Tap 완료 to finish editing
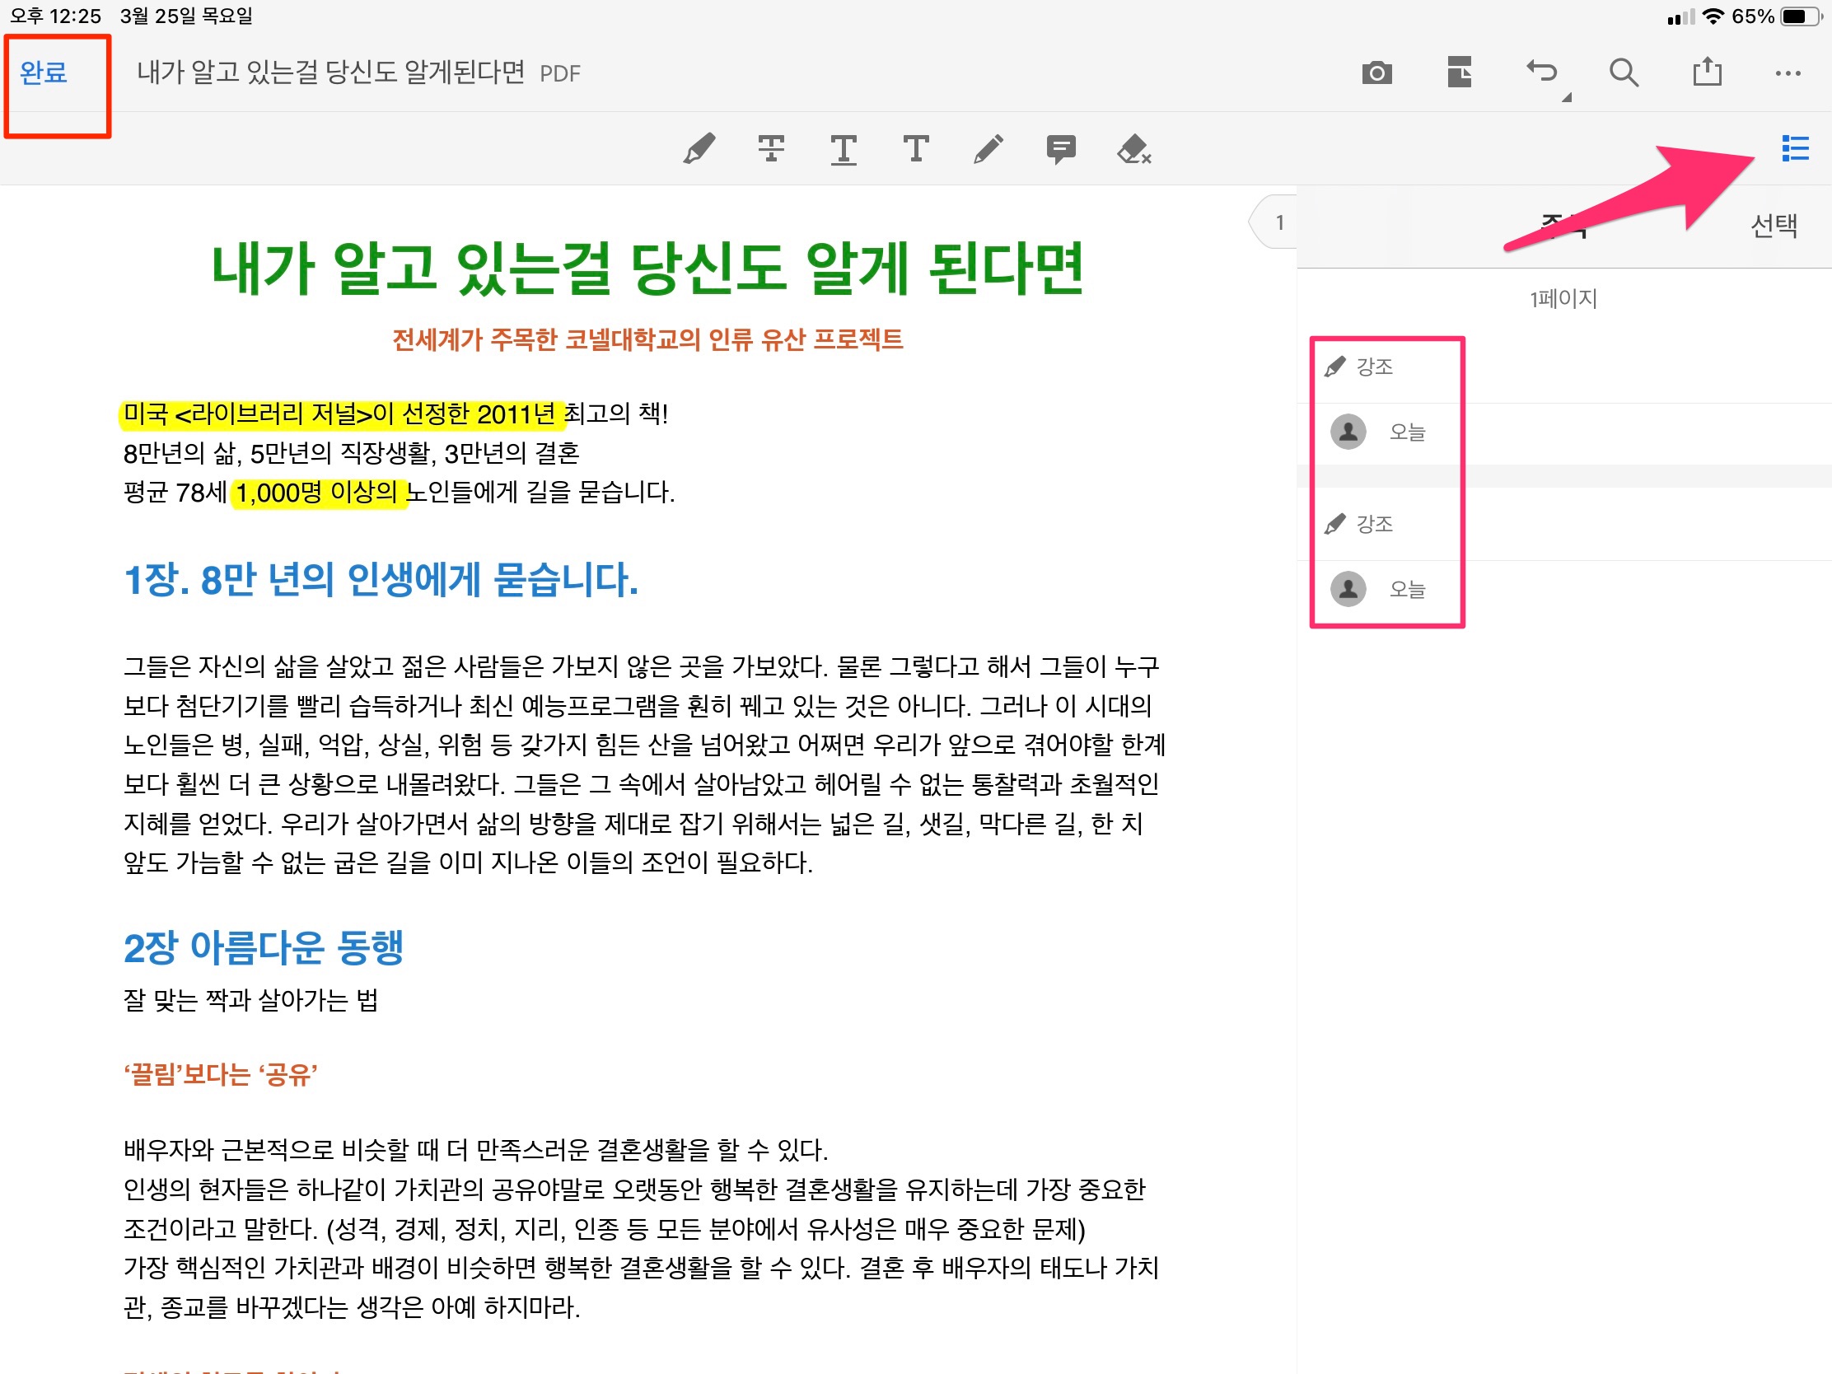Viewport: 1832px width, 1374px height. click(43, 72)
